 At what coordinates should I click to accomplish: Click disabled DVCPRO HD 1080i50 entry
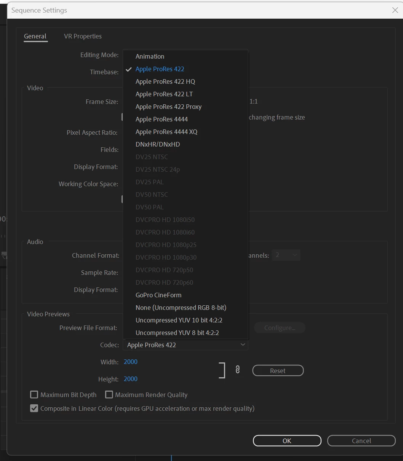pos(186,220)
